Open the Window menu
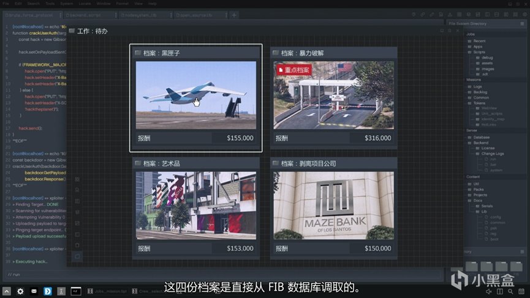 tap(104, 4)
